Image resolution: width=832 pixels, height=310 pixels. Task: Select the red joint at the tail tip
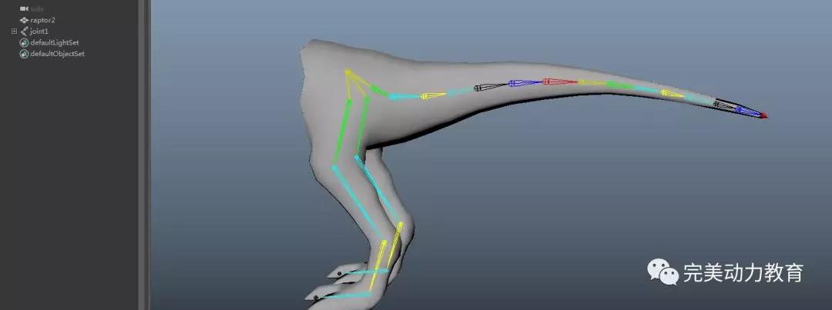[763, 116]
